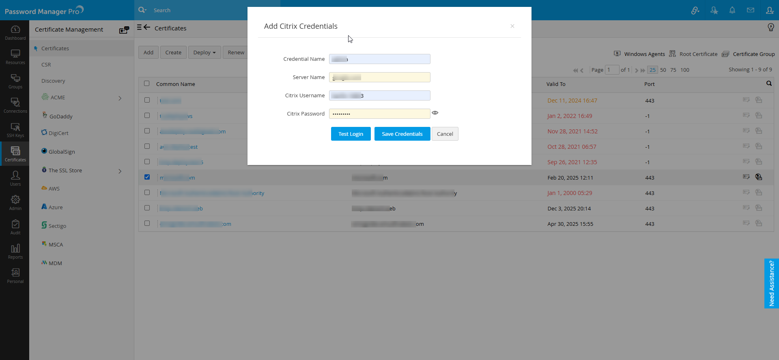Viewport: 779px width, 360px height.
Task: Click the certificate icon on Feb 20, 2025 row
Action: click(746, 177)
